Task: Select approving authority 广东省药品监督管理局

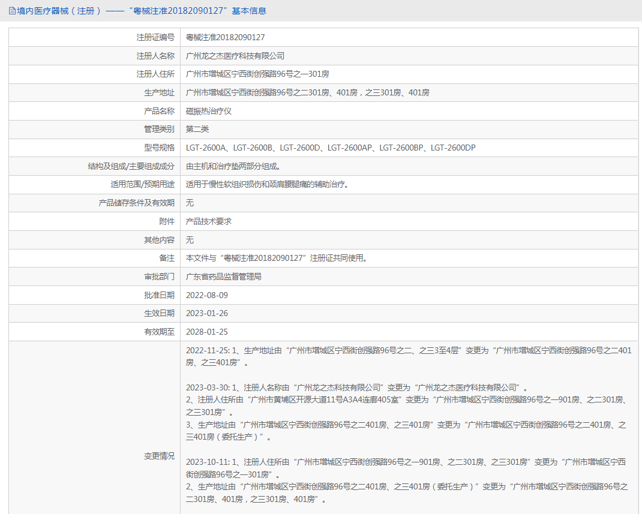Action: (x=224, y=276)
